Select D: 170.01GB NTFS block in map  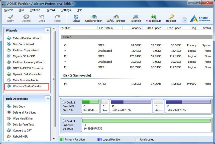click(131, 106)
